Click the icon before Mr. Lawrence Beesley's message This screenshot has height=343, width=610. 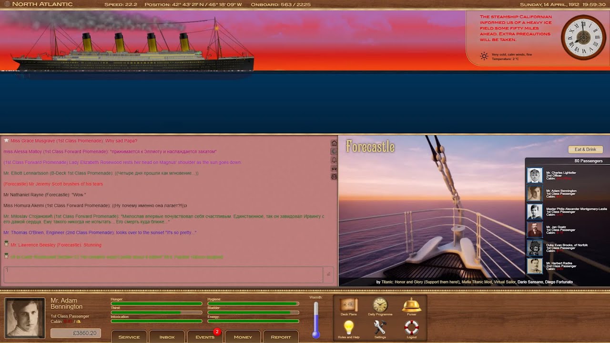click(x=6, y=243)
